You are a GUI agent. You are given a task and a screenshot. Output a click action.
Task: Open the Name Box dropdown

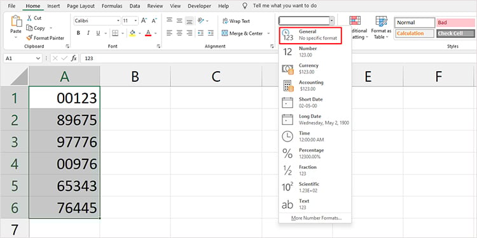coord(38,58)
